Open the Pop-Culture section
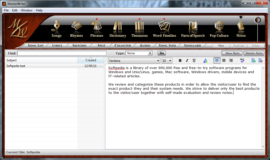Viewport: 270px width, 160px height. coord(219,29)
